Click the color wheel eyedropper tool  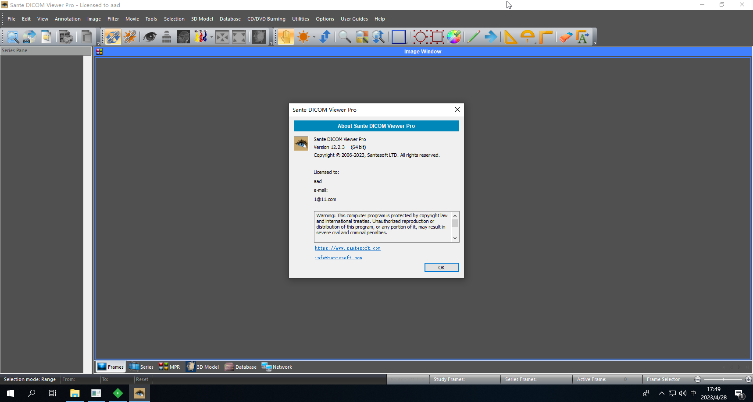tap(454, 37)
